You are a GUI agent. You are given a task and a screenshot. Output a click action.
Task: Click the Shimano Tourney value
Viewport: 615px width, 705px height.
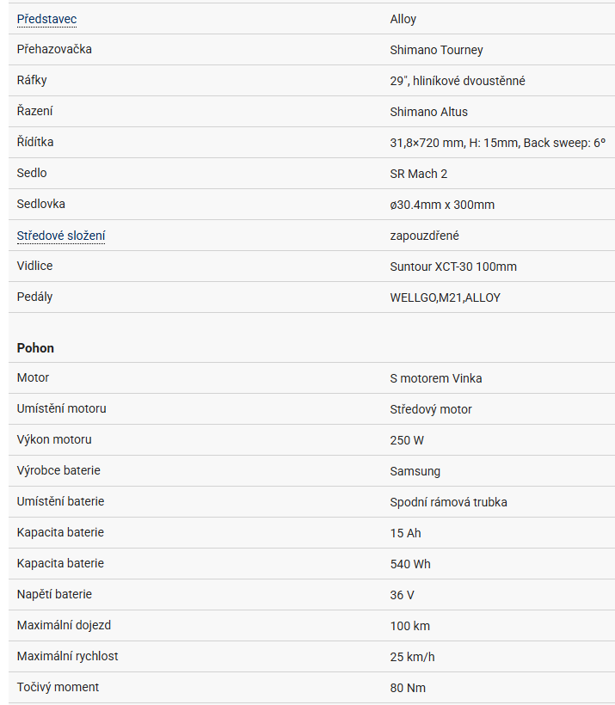coord(437,50)
